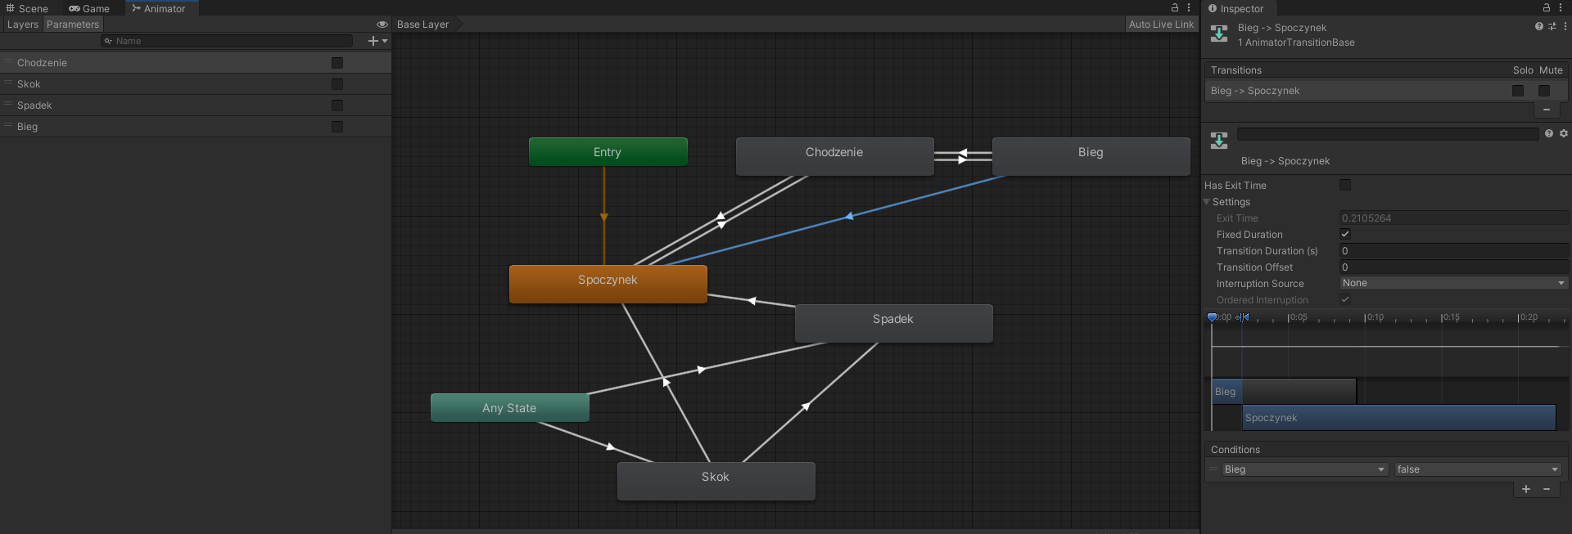Open the Bieg condition parameter dropdown
1572x534 pixels.
point(1303,469)
